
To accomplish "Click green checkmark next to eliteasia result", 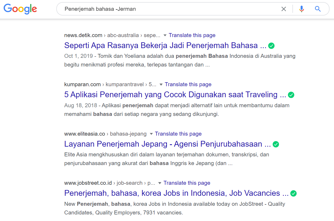I will [x=276, y=144].
